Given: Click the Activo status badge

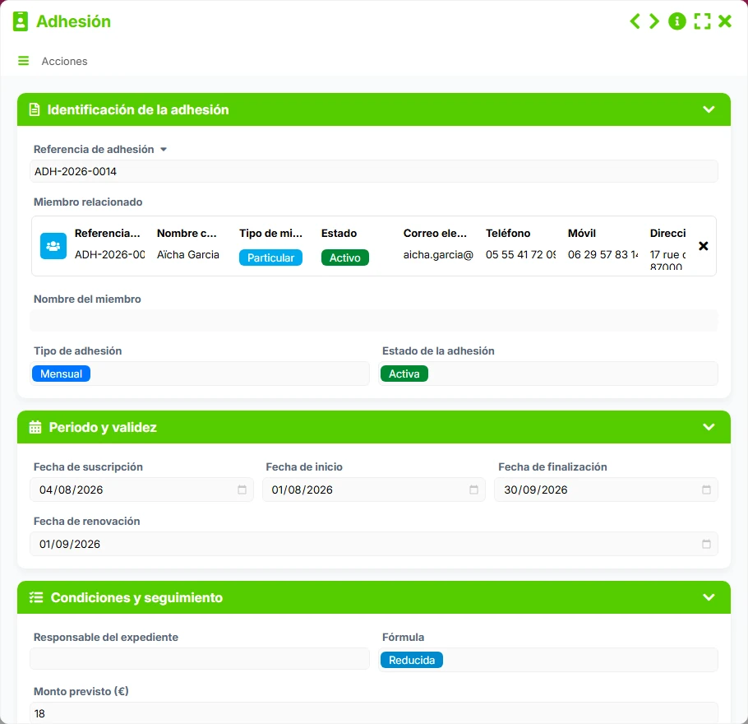Looking at the screenshot, I should 345,258.
